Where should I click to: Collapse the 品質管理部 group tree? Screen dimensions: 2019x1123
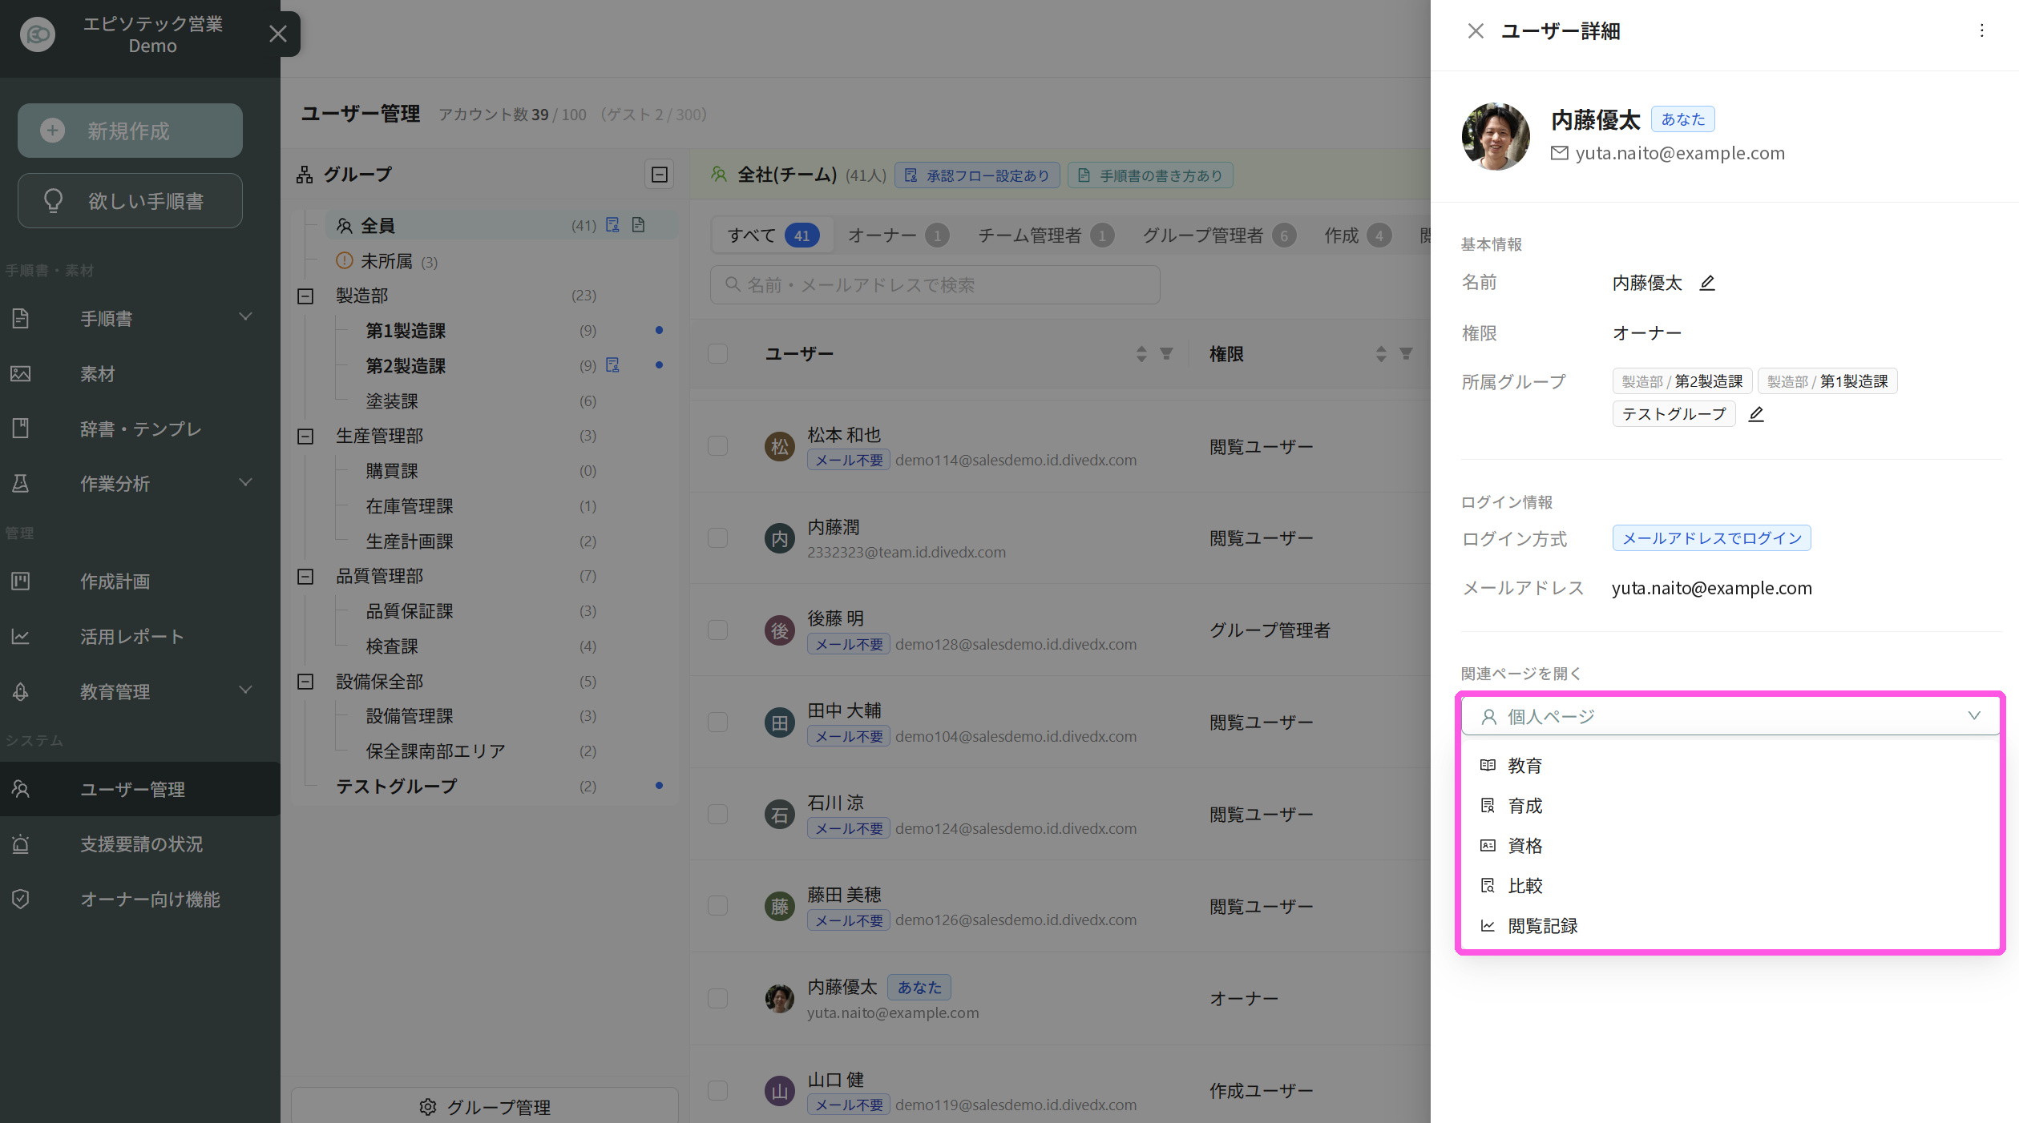[305, 577]
